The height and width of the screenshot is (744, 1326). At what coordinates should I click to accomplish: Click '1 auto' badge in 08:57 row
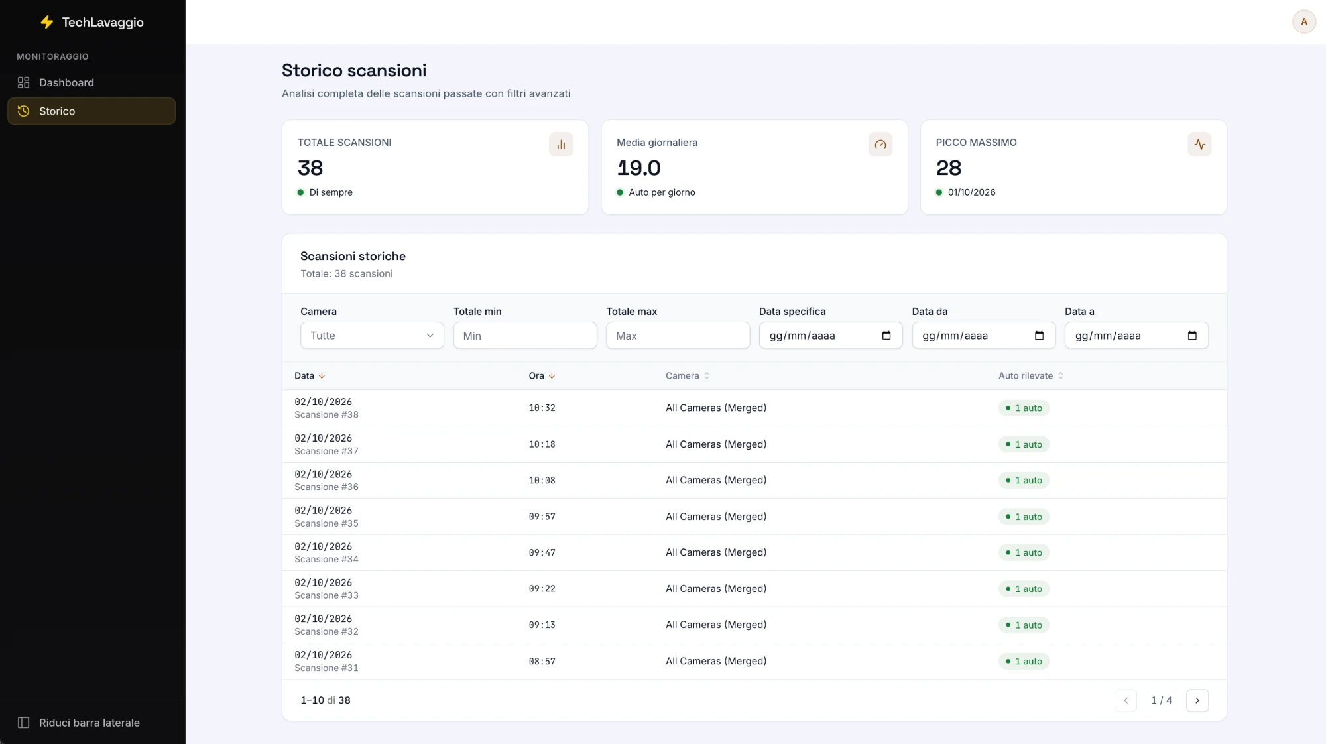click(1024, 661)
